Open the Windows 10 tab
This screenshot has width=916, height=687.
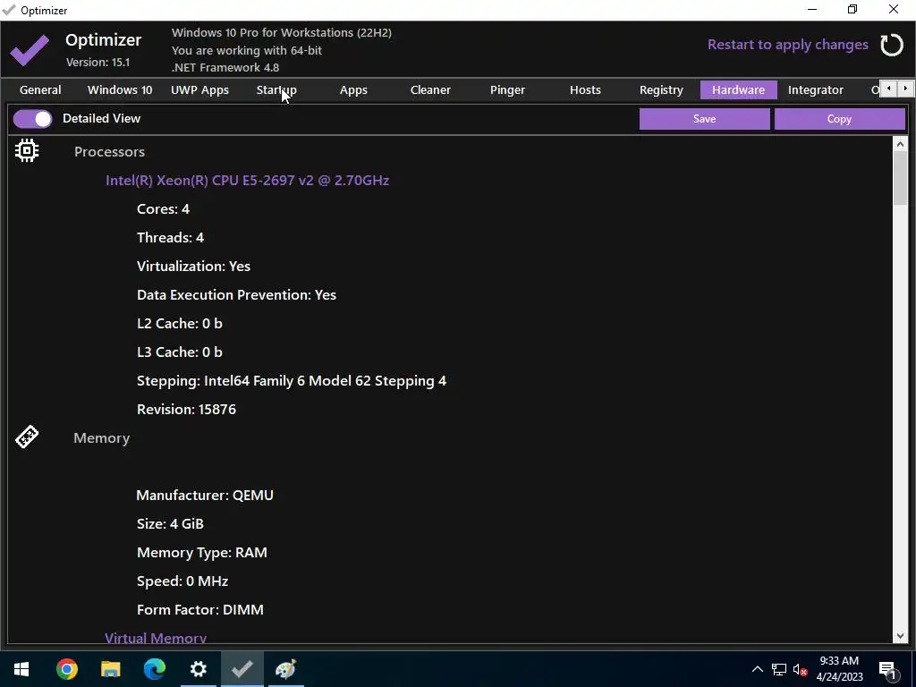point(120,90)
